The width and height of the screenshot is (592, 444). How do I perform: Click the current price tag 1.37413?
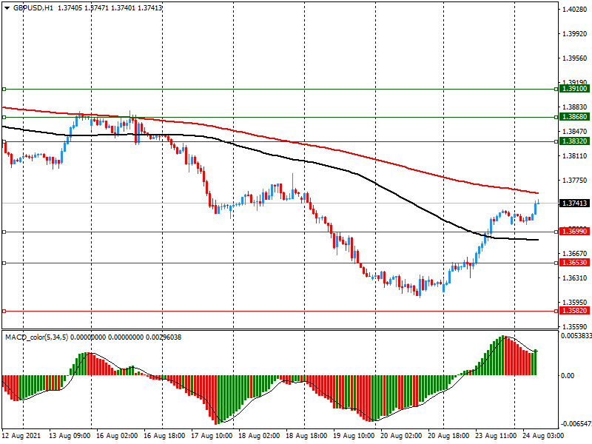click(x=574, y=203)
